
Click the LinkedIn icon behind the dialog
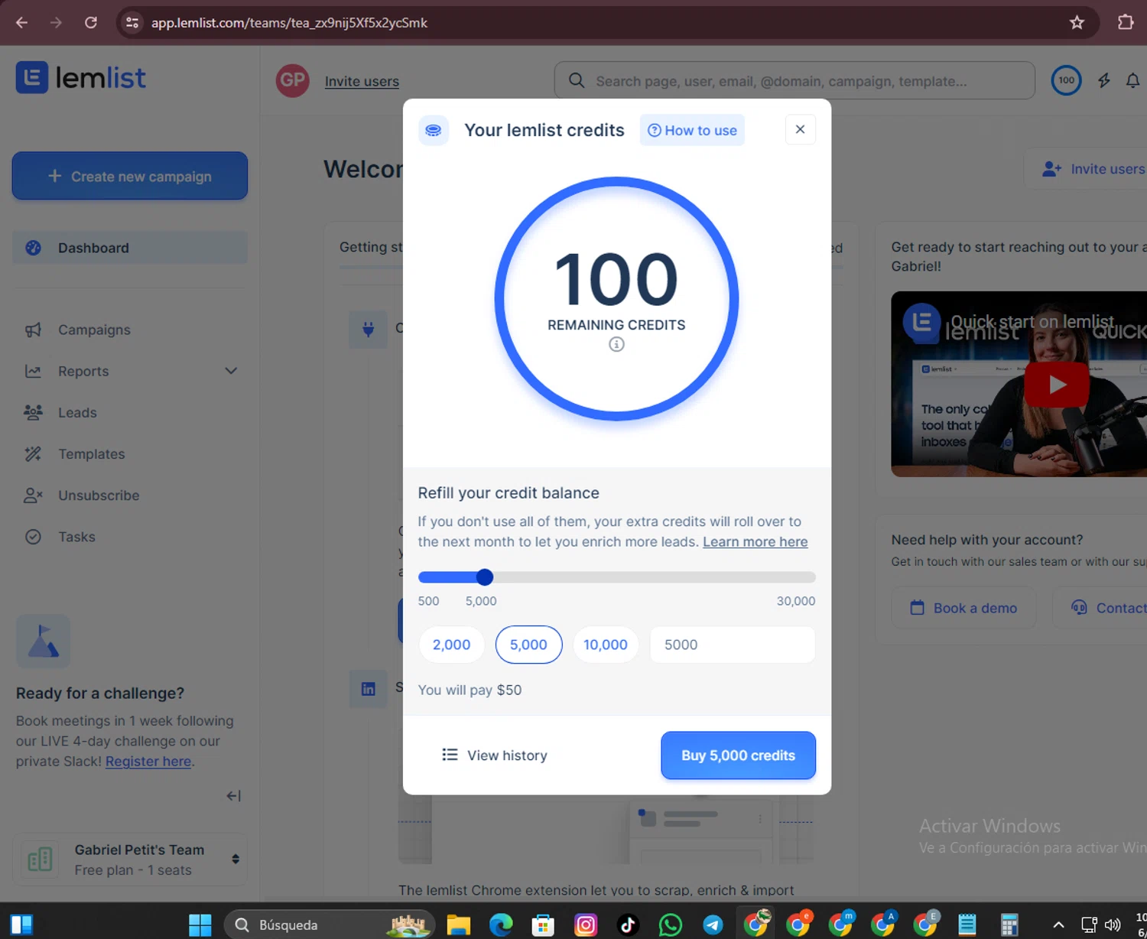(368, 689)
